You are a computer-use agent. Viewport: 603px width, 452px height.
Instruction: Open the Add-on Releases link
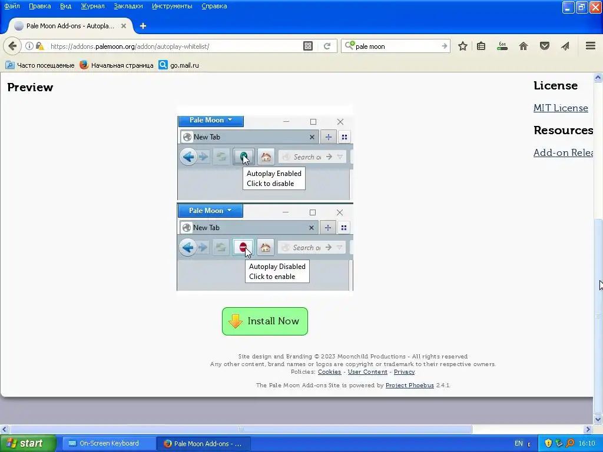pyautogui.click(x=563, y=152)
